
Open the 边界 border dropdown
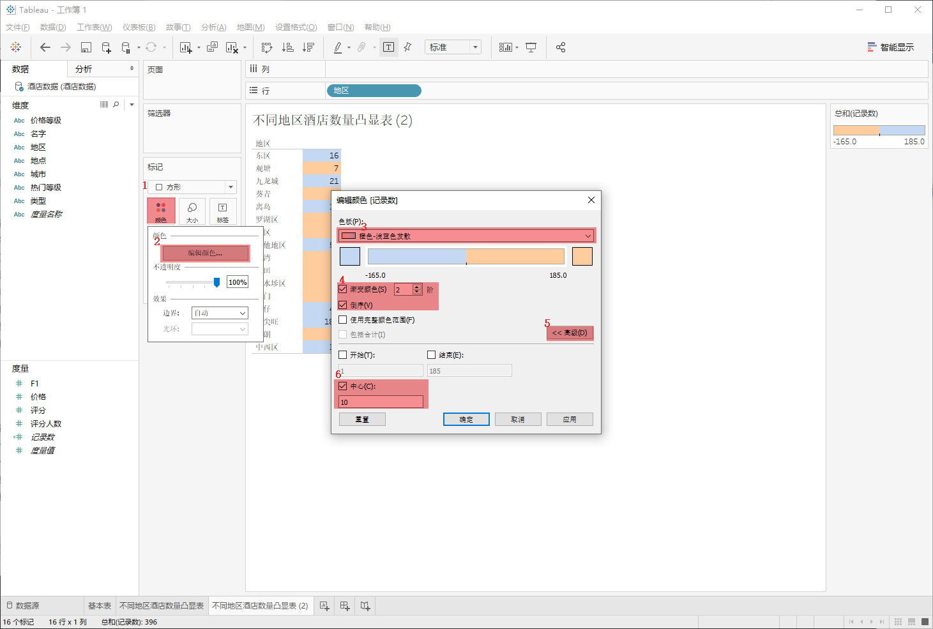point(220,313)
